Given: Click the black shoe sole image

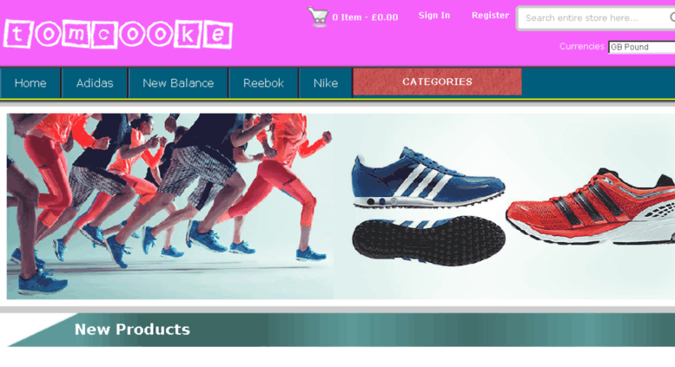Looking at the screenshot, I should click(429, 239).
